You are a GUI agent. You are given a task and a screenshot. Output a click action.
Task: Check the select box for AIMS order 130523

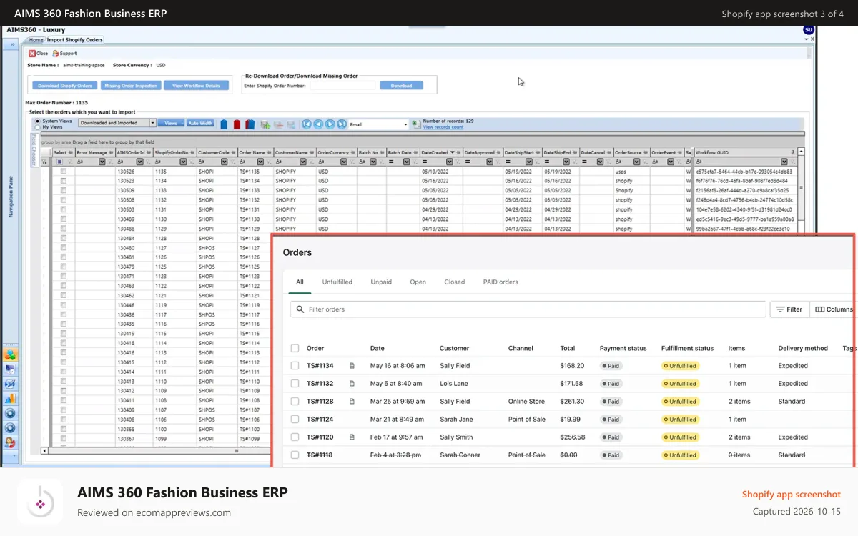63,182
